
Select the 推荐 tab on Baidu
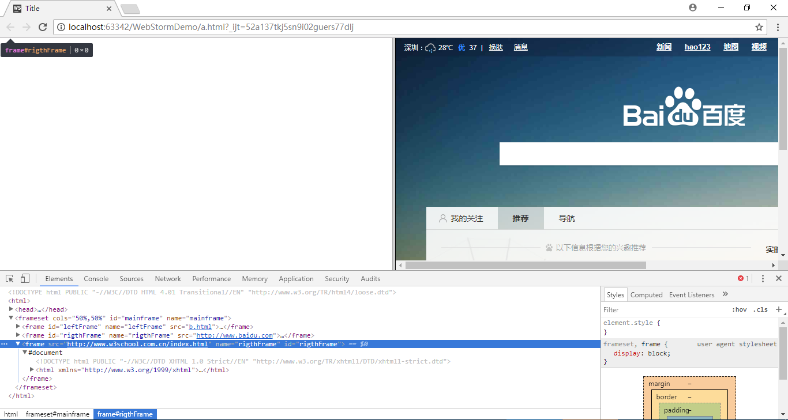pos(520,218)
